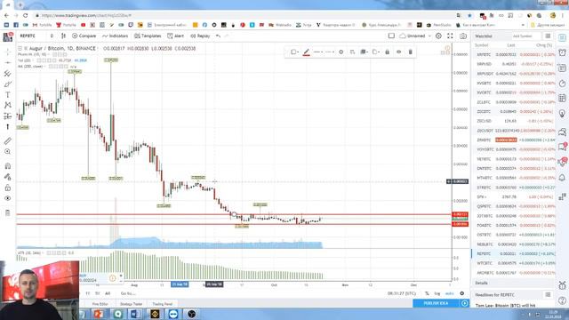Viewport: 569px width, 320px height.
Task: Click the Publish Idea button
Action: [437, 303]
